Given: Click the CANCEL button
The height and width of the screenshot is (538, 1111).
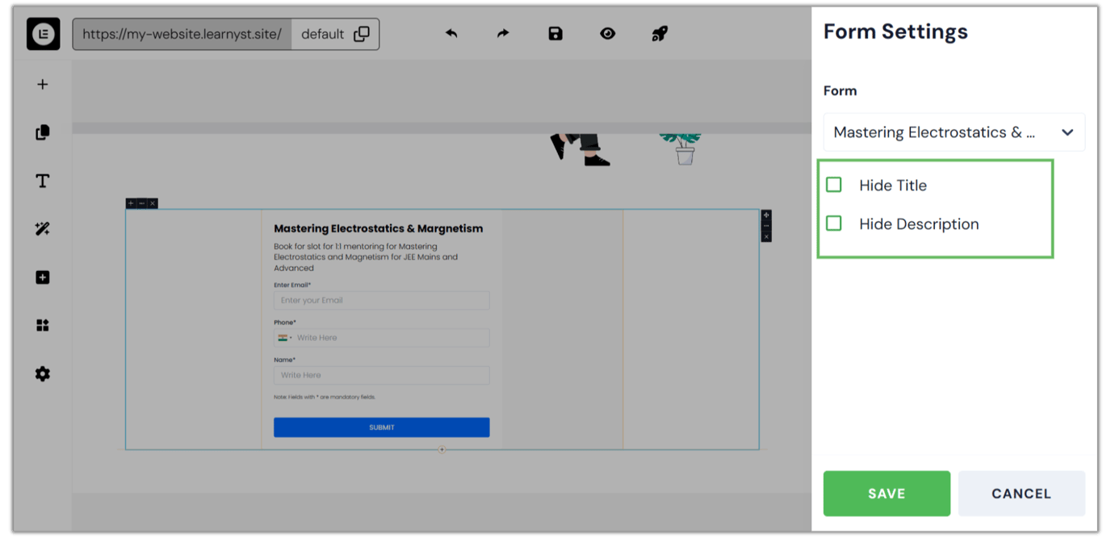Looking at the screenshot, I should 1021,494.
